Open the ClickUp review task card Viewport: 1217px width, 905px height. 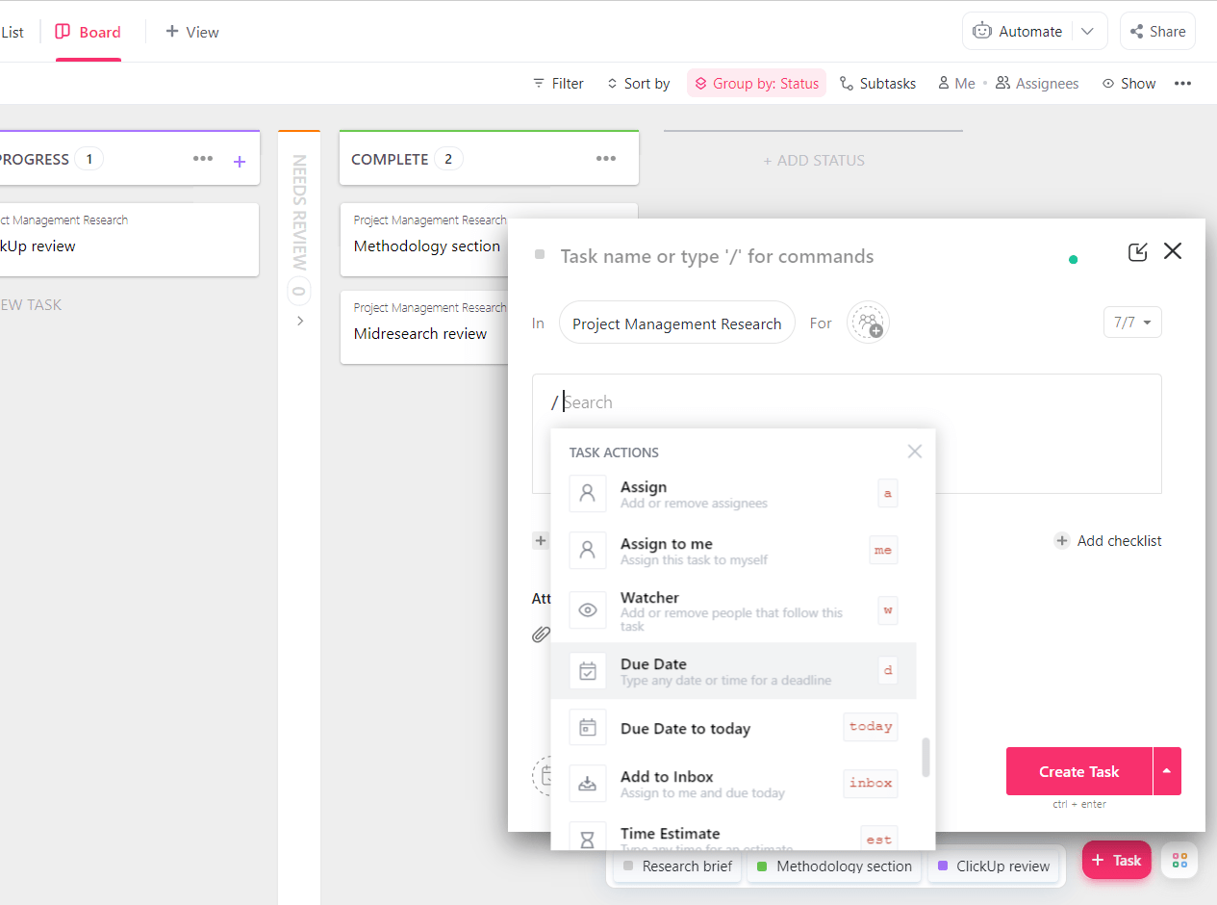click(129, 239)
